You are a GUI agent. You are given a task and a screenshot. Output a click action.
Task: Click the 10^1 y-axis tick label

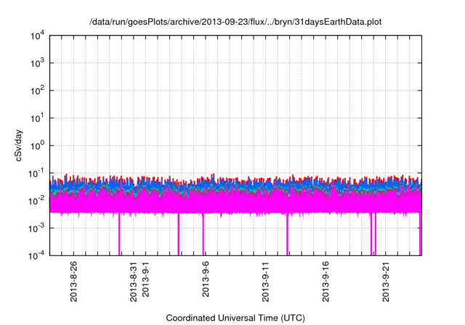coord(37,118)
